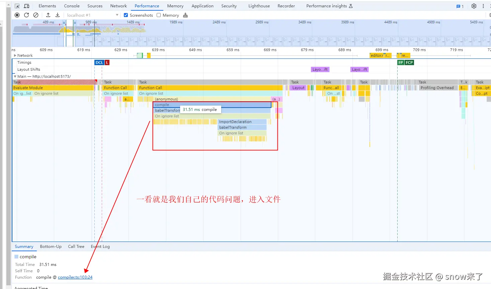Switch to the Console tab

point(72,6)
